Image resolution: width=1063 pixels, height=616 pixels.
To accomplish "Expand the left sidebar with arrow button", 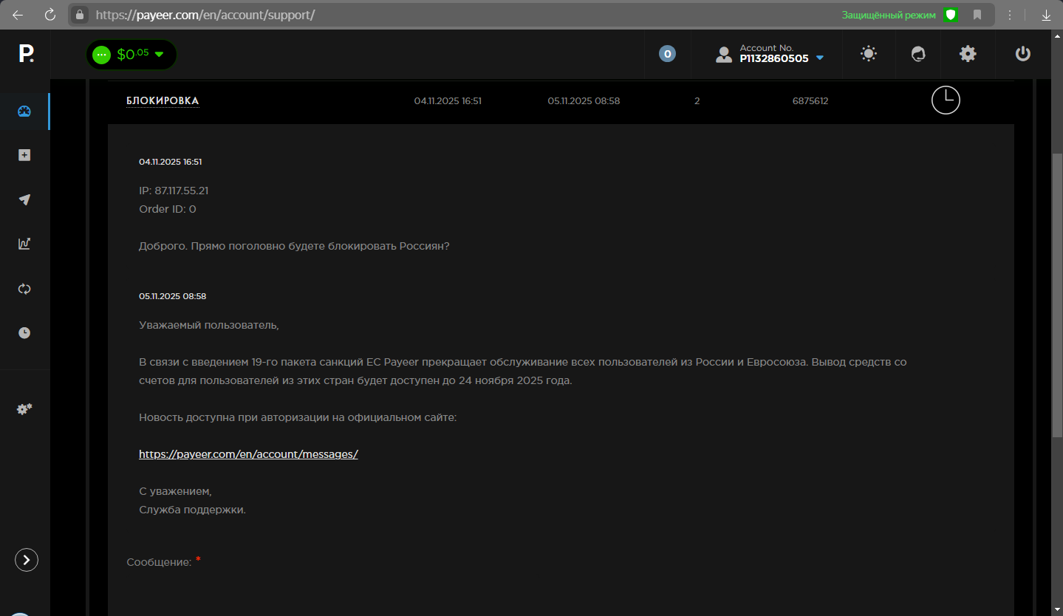I will click(27, 560).
